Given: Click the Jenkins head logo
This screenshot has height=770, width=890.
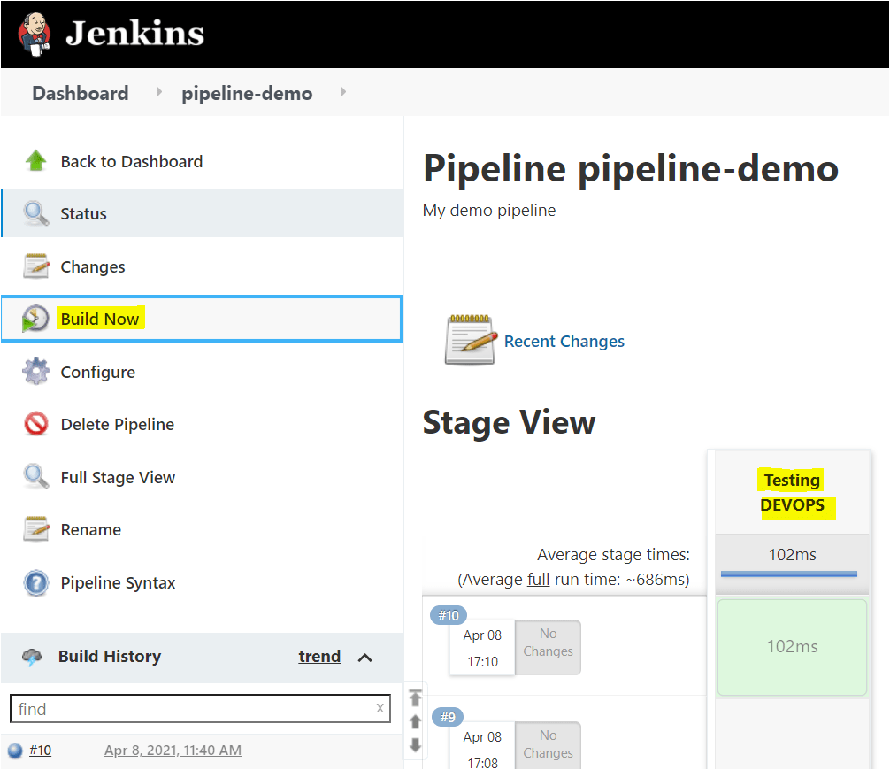Looking at the screenshot, I should pyautogui.click(x=35, y=34).
